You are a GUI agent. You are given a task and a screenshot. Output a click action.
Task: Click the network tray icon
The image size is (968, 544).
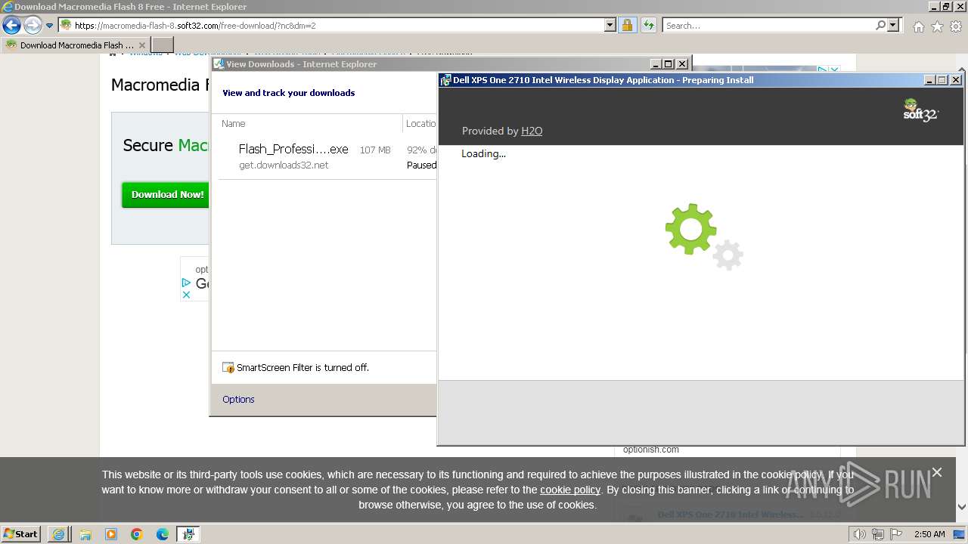tap(878, 534)
